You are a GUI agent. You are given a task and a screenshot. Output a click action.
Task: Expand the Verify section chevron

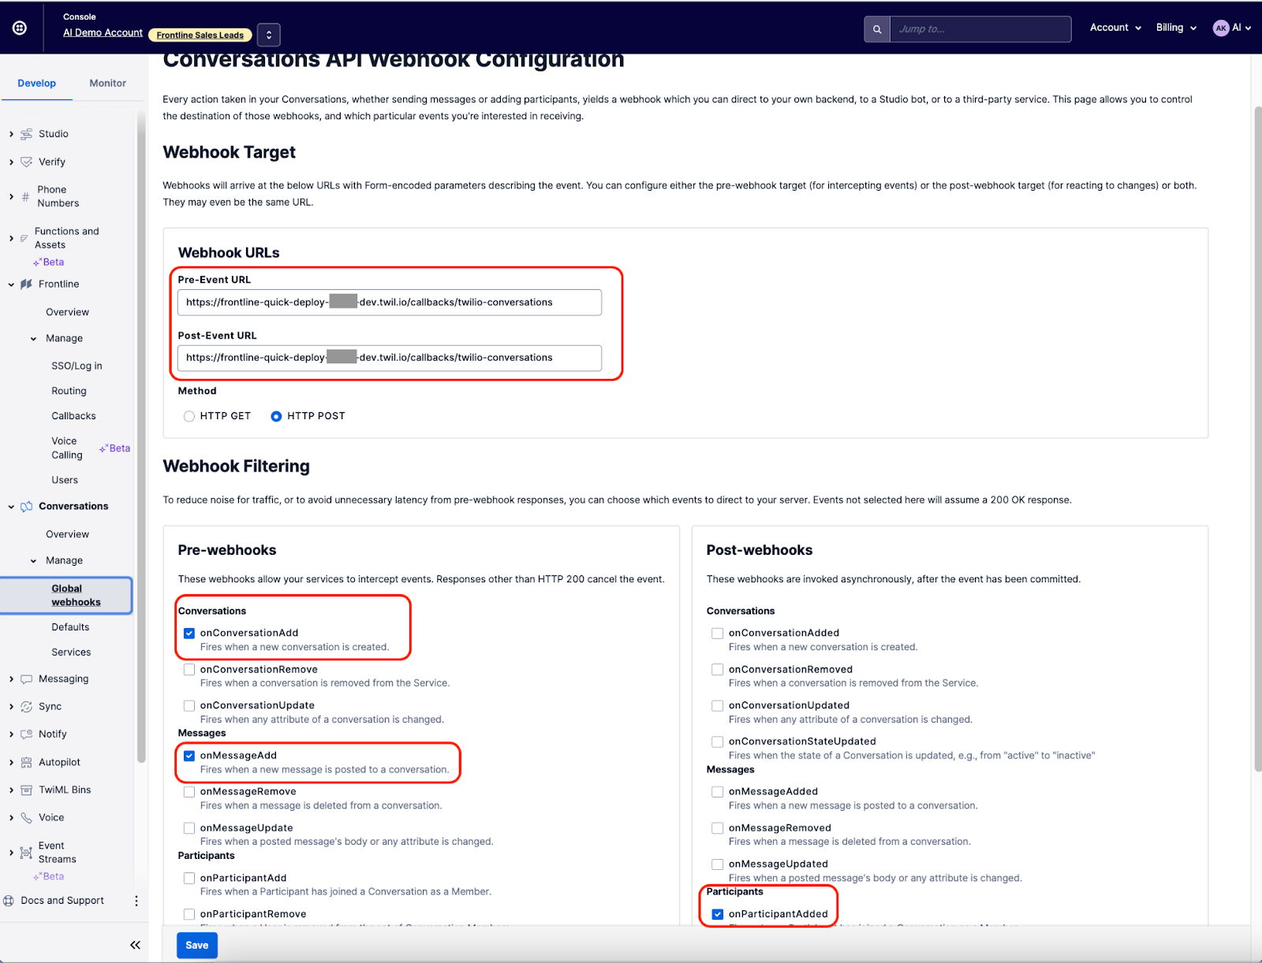coord(11,162)
